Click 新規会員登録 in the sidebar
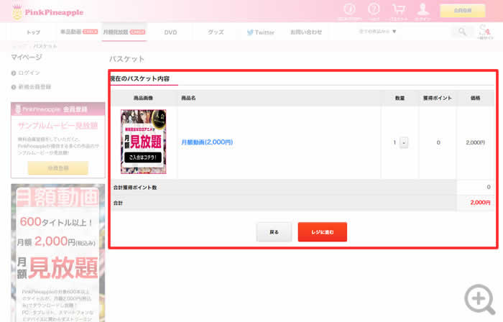The image size is (503, 322). click(x=34, y=87)
